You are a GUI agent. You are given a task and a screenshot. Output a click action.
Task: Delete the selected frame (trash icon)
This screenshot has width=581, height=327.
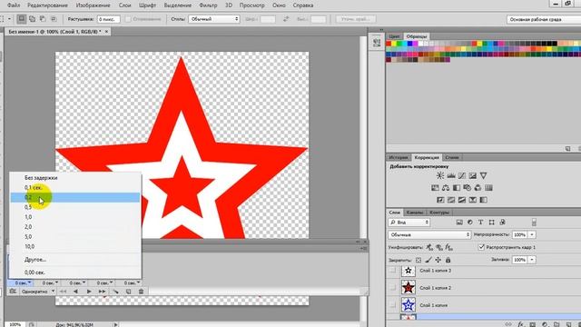click(141, 292)
